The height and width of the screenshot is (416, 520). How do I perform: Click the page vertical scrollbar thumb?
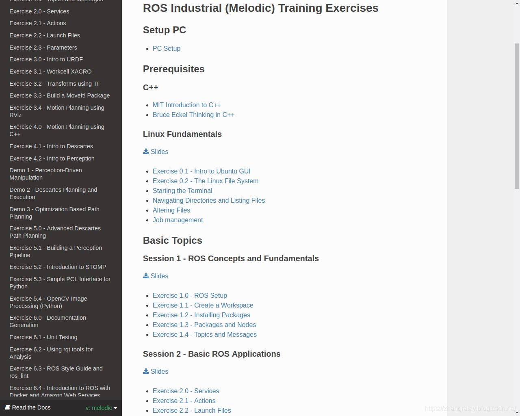(x=517, y=116)
